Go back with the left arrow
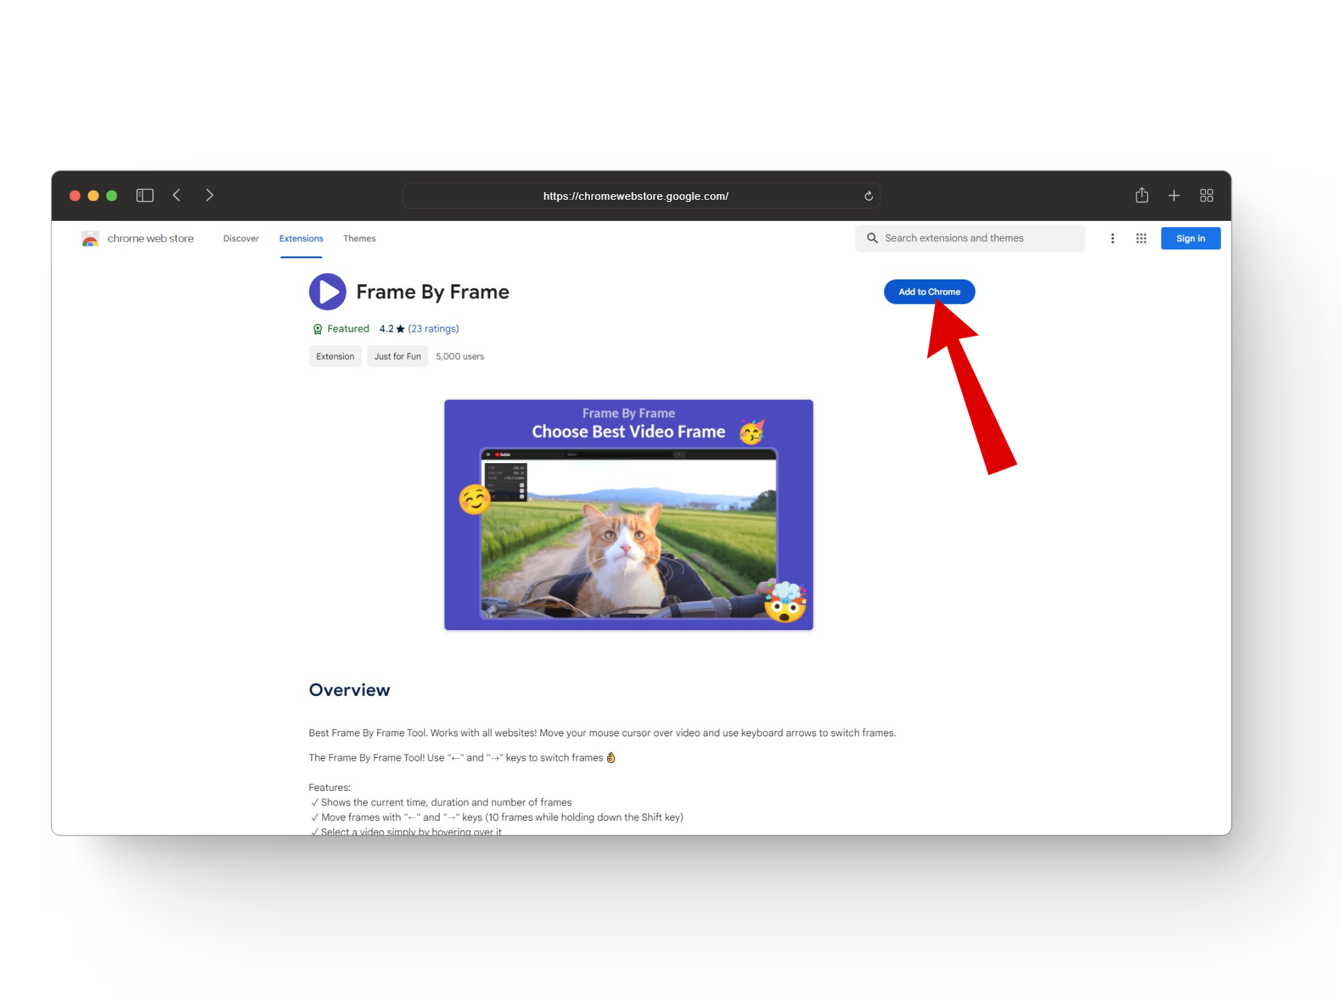 tap(177, 196)
